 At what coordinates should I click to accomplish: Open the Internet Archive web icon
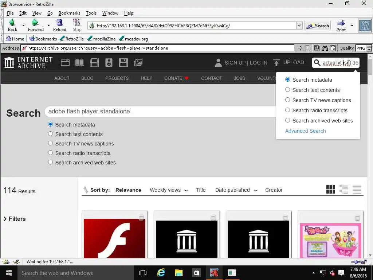(x=65, y=63)
